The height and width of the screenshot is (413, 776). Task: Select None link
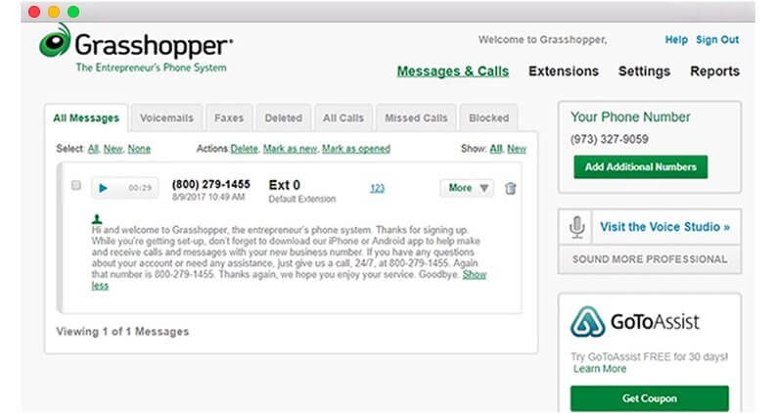(x=139, y=149)
